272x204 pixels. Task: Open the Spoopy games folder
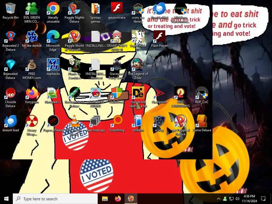pyautogui.click(x=96, y=13)
